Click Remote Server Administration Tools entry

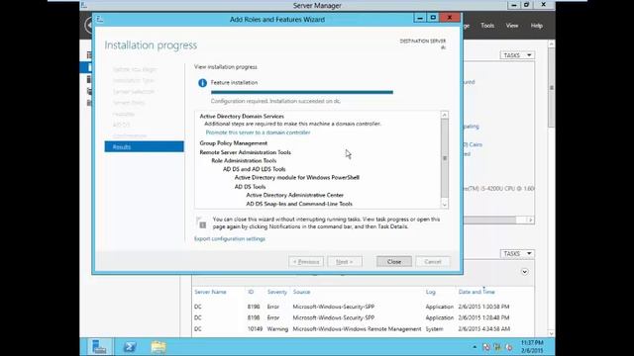pyautogui.click(x=245, y=152)
